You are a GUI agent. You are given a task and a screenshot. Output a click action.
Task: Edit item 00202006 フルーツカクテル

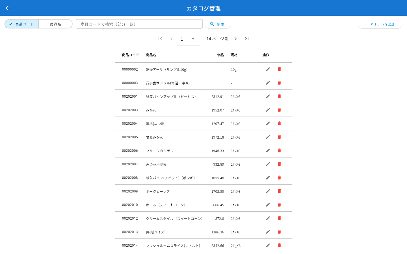click(x=268, y=150)
